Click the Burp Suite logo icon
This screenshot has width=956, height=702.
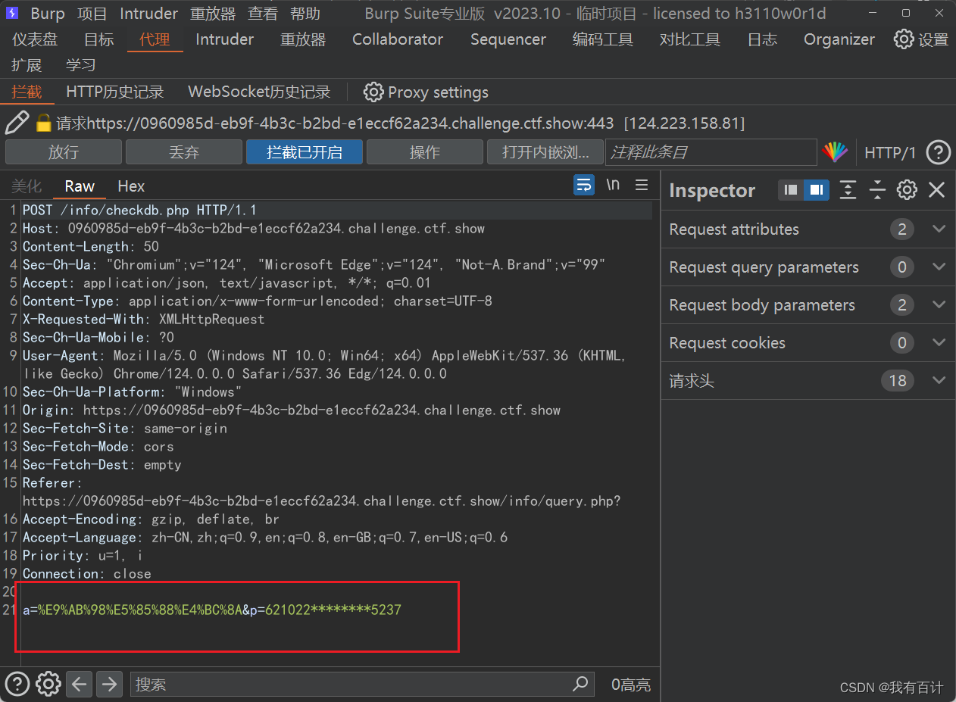pyautogui.click(x=12, y=14)
